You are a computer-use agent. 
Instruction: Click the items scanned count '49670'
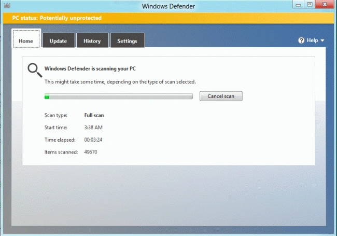pos(91,152)
